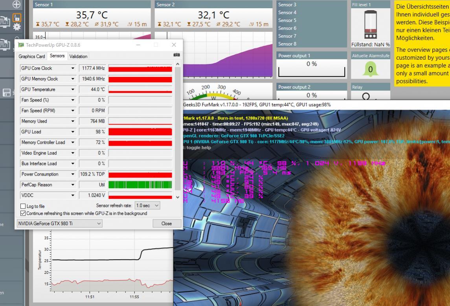Viewport: 450px width, 306px height.
Task: Select Sensor 5 in the sensor list
Action: 287,20
